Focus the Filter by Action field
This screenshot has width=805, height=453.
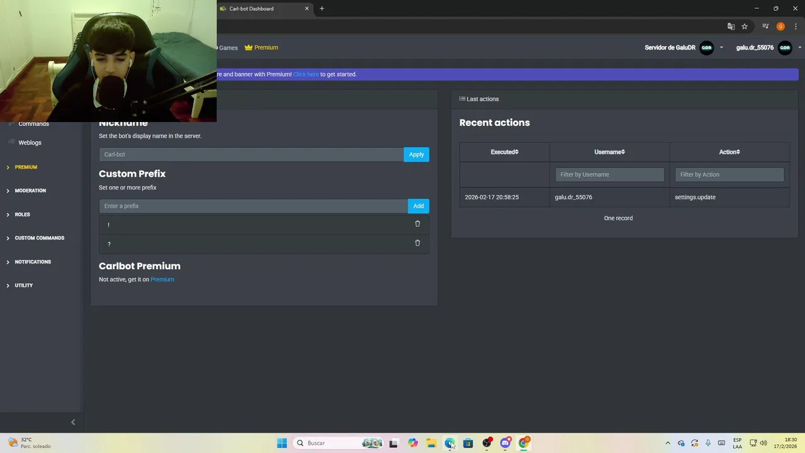tap(730, 174)
